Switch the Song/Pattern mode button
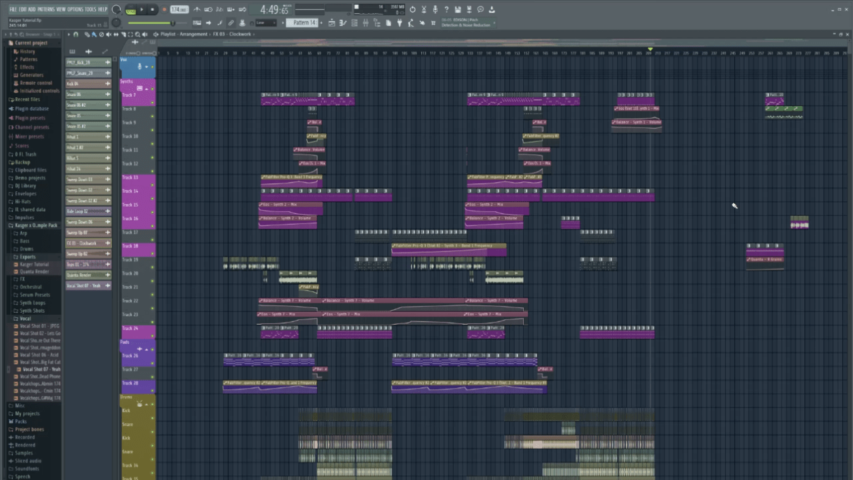The width and height of the screenshot is (853, 480). [x=131, y=10]
